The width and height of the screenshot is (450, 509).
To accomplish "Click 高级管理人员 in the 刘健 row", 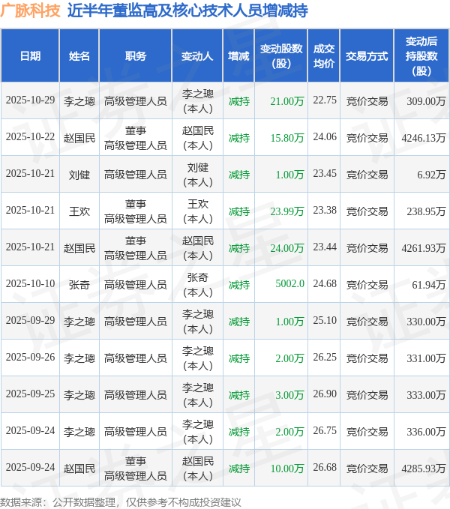I will pos(136,175).
